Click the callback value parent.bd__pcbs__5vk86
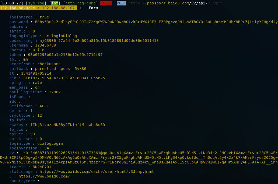 click(x=60, y=69)
